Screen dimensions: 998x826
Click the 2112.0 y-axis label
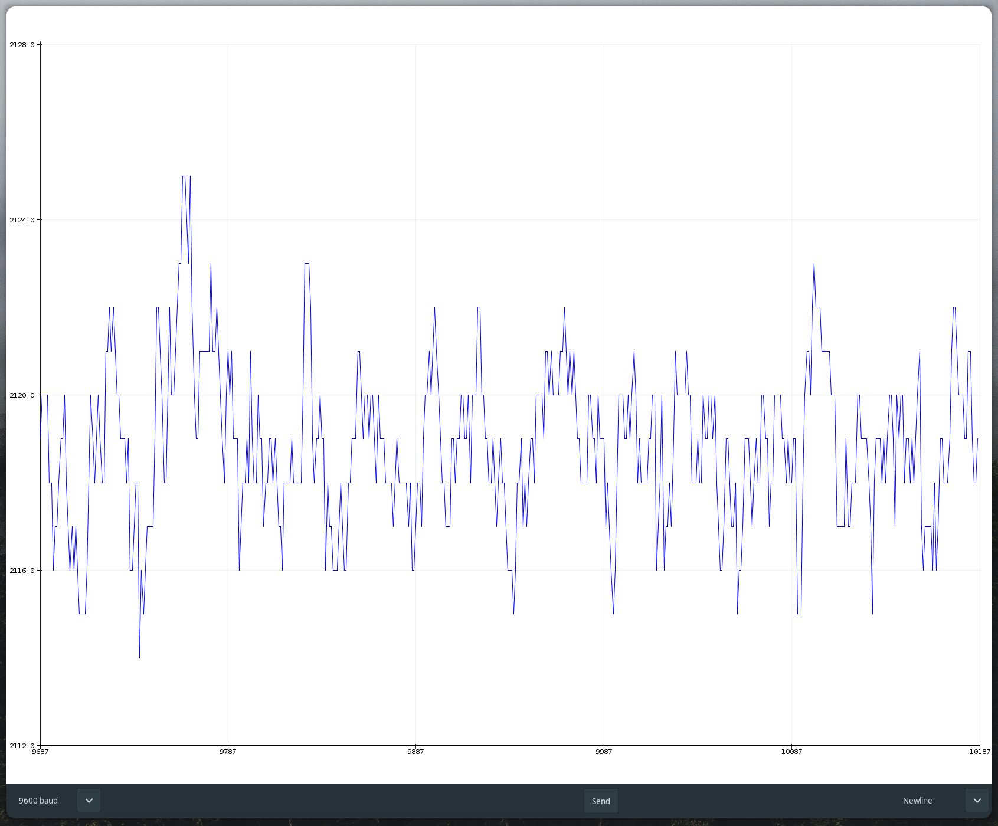click(22, 746)
